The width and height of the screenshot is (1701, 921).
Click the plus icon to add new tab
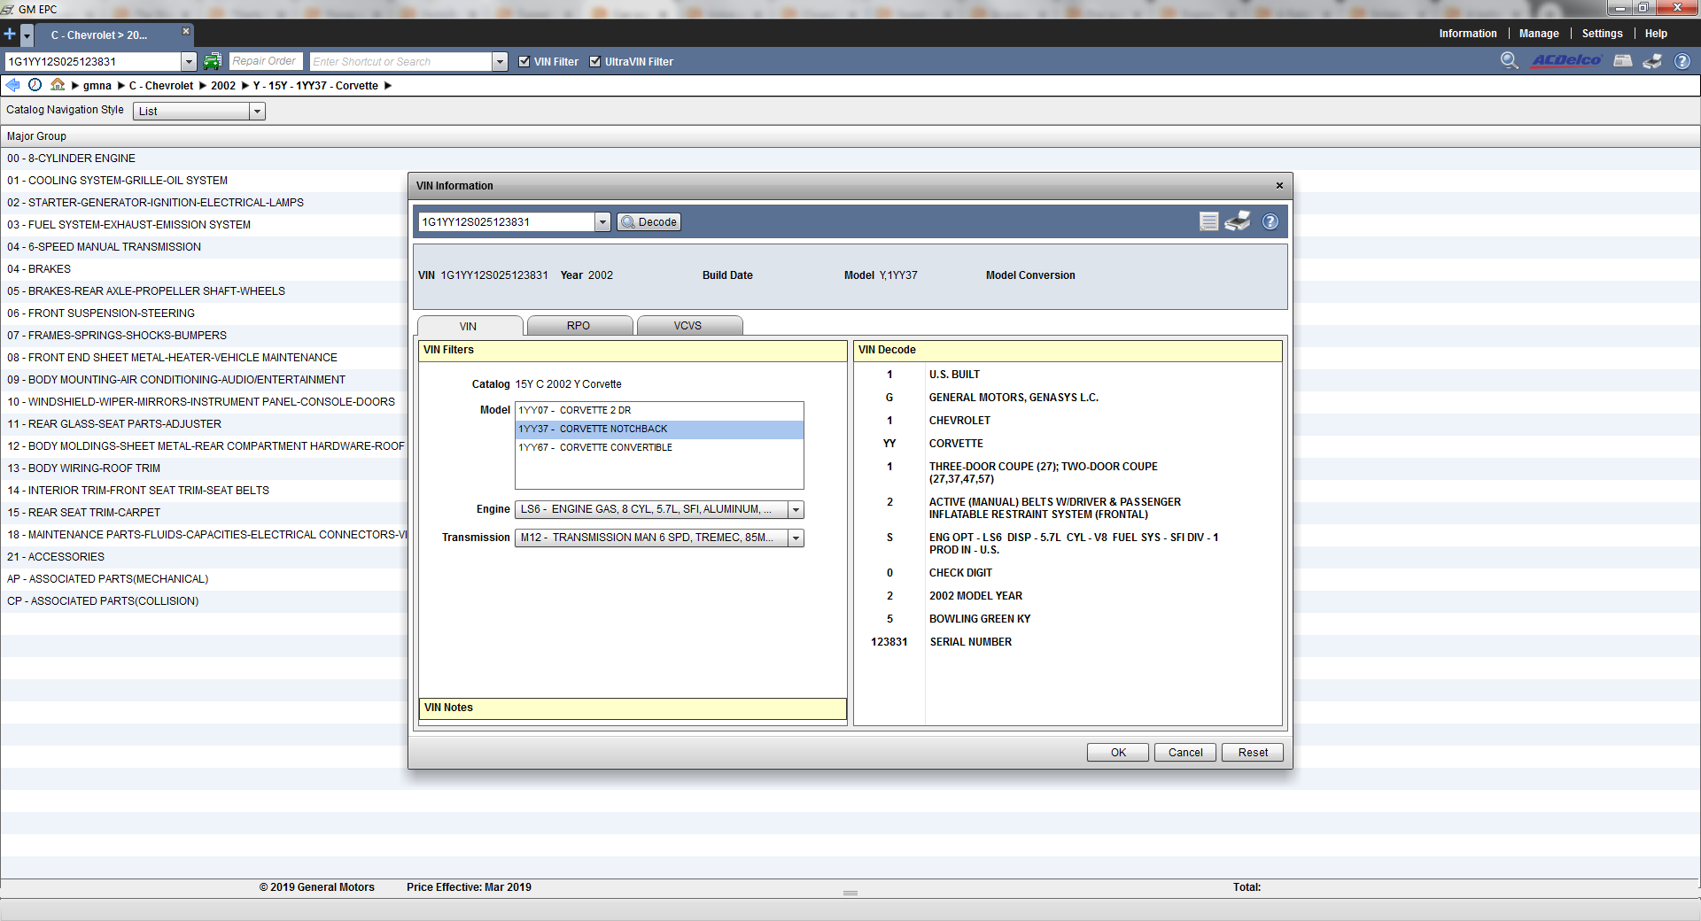pos(10,35)
